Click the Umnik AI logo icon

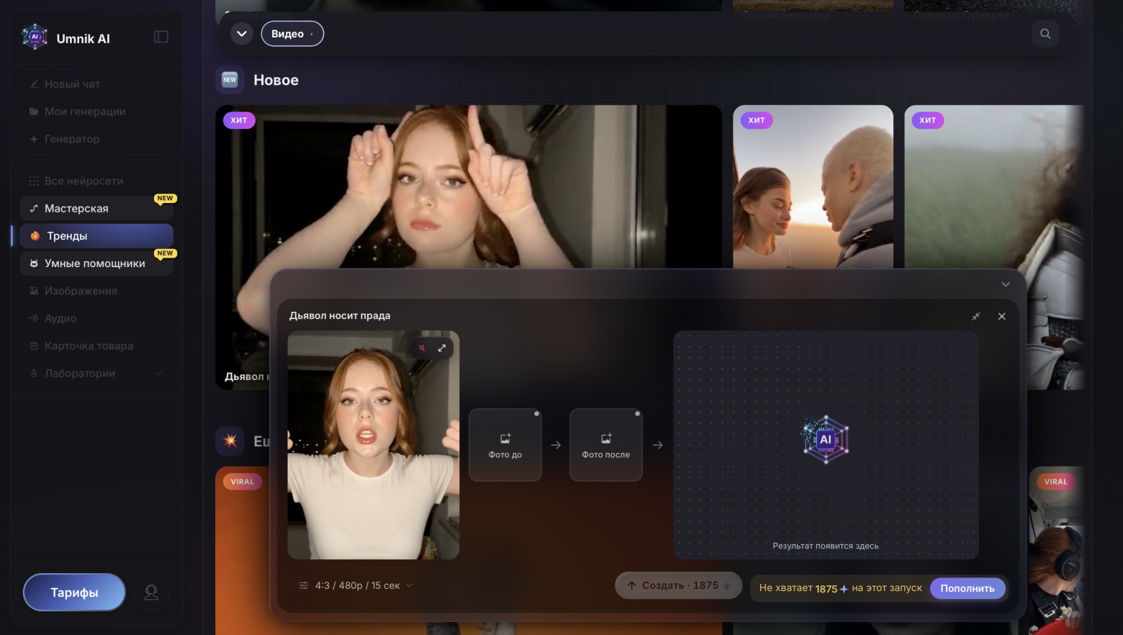pyautogui.click(x=34, y=37)
